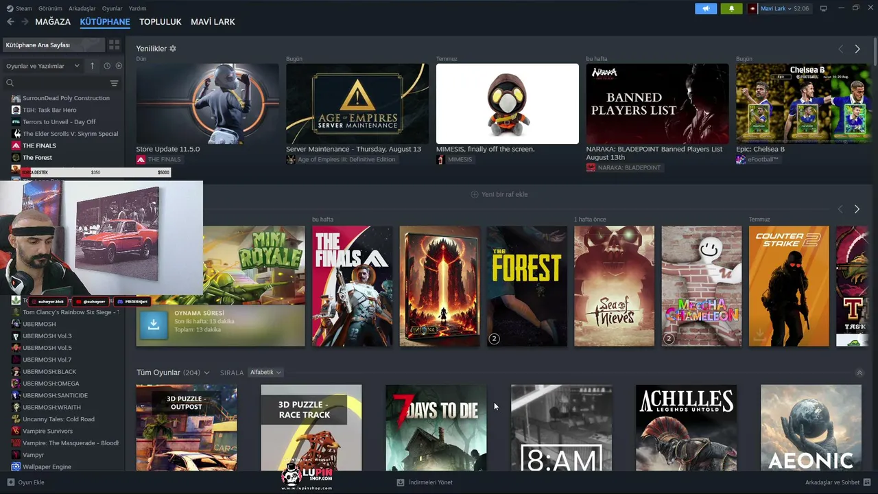Open the Alfabetik sort dropdown
Screen dimensions: 878x494
[265, 373]
